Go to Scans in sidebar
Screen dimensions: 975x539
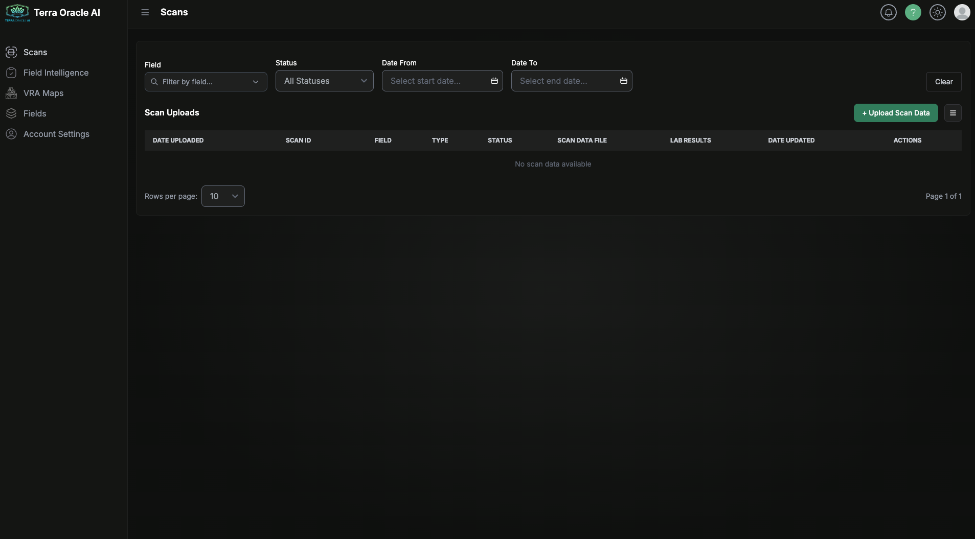[x=35, y=52]
